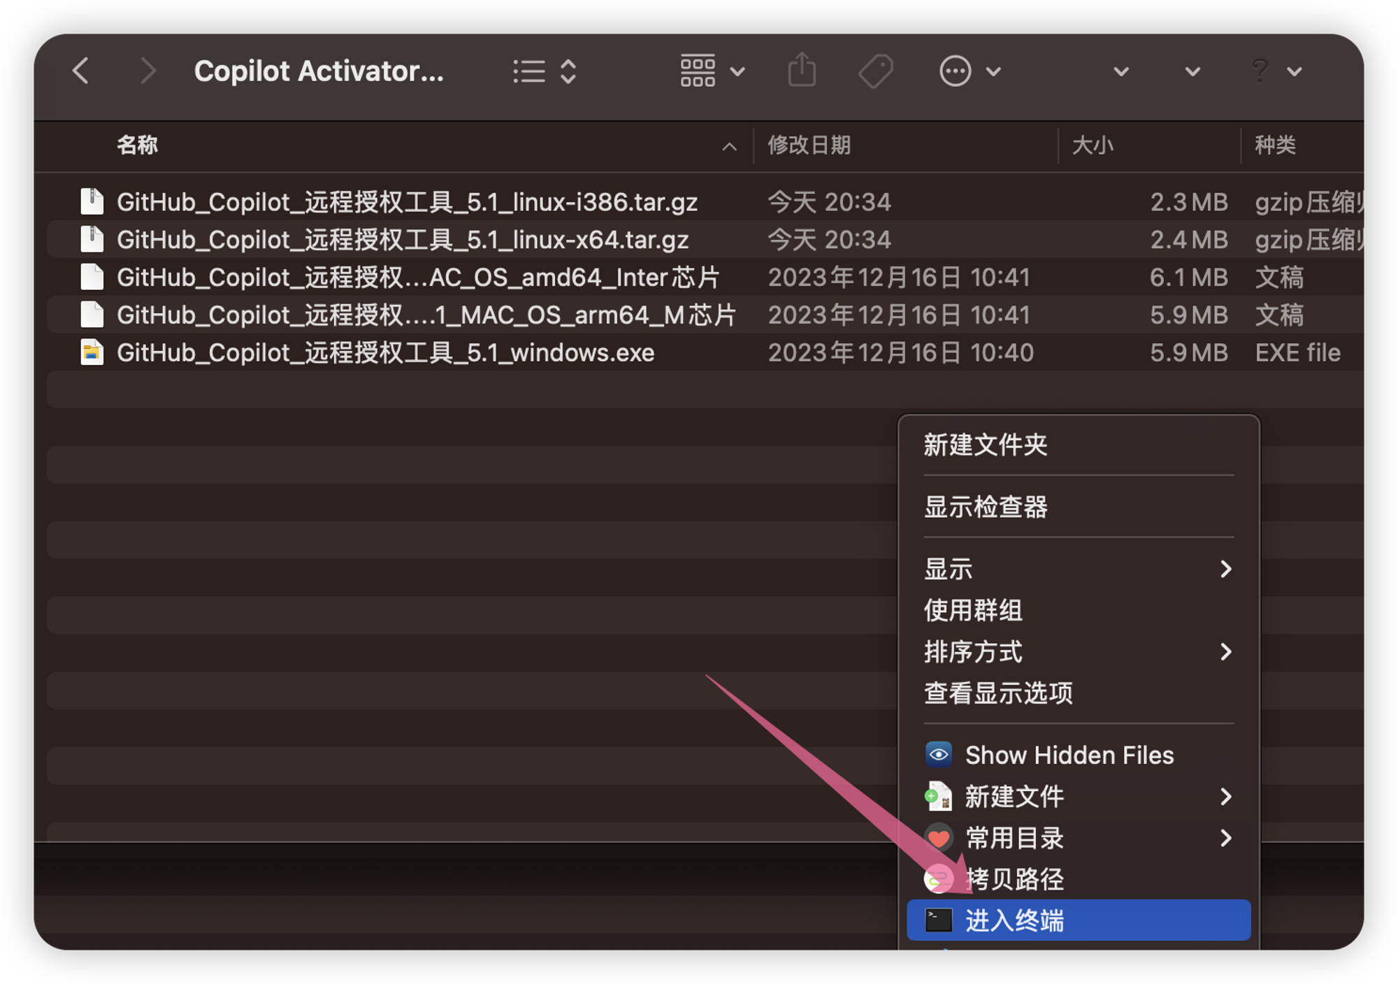1398x984 pixels.
Task: Click the Back navigation arrow
Action: 81,71
